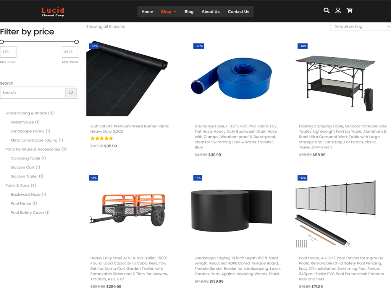
Task: Click the -14% sale badge on camping table
Action: (x=303, y=46)
